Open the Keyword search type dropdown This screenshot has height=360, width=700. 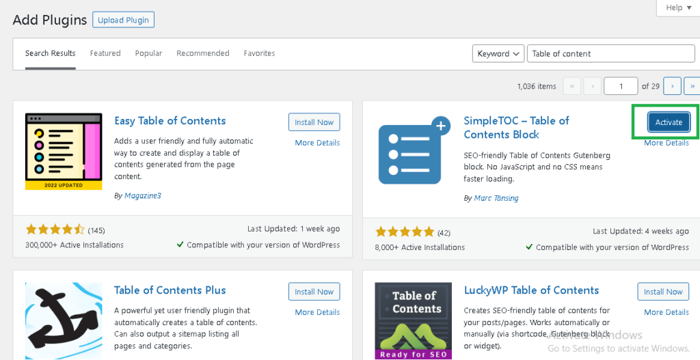[498, 53]
